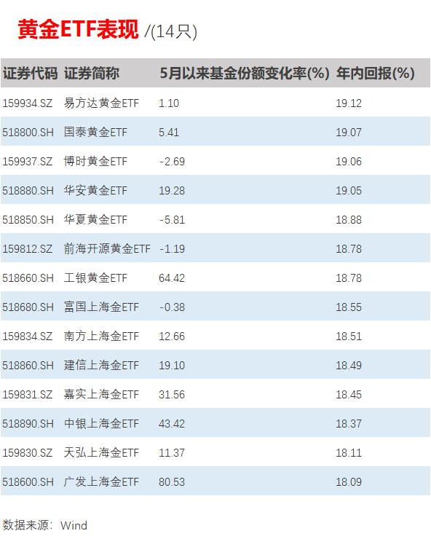Screen dimensions: 431x555
Task: Select the 易方达黄金ETF row name
Action: click(101, 103)
